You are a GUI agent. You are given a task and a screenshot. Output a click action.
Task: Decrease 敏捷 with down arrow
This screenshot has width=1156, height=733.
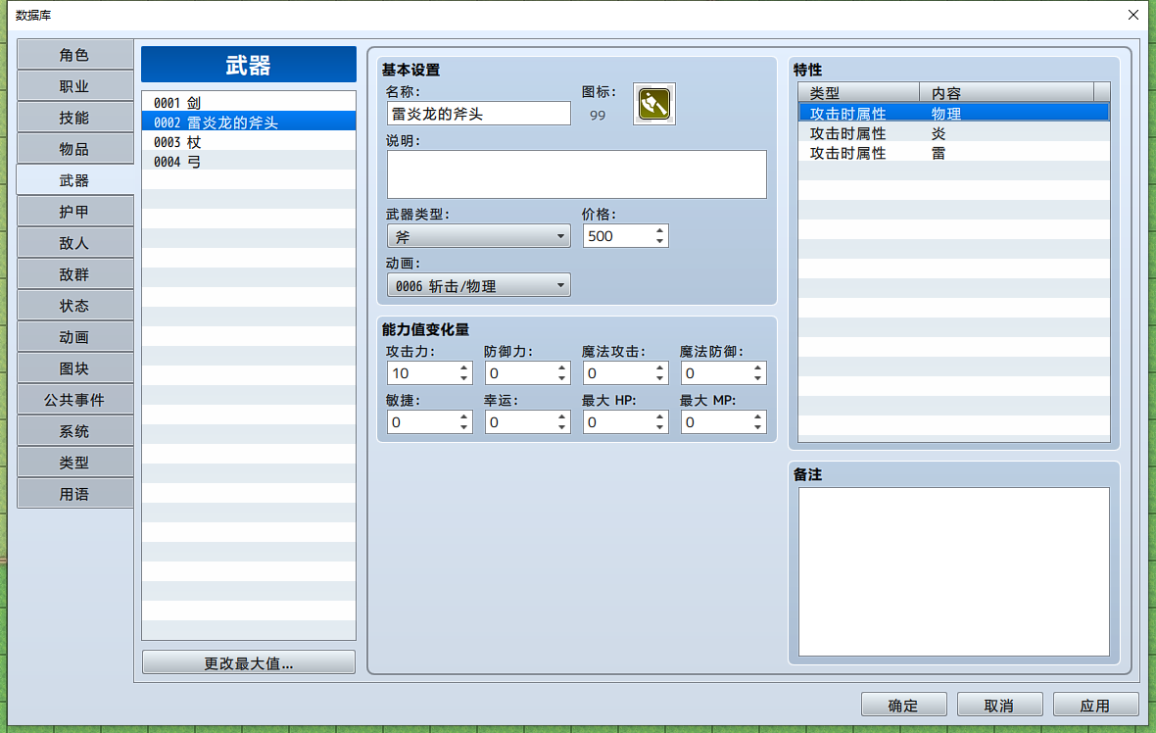(463, 427)
